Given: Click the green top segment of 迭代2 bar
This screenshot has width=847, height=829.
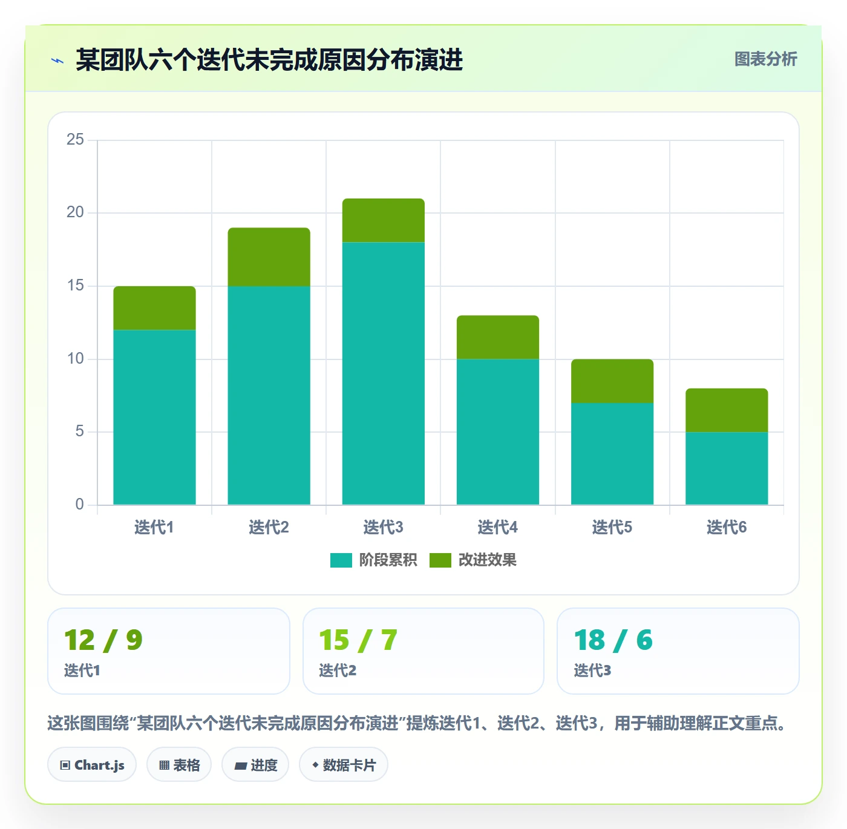Looking at the screenshot, I should (269, 257).
